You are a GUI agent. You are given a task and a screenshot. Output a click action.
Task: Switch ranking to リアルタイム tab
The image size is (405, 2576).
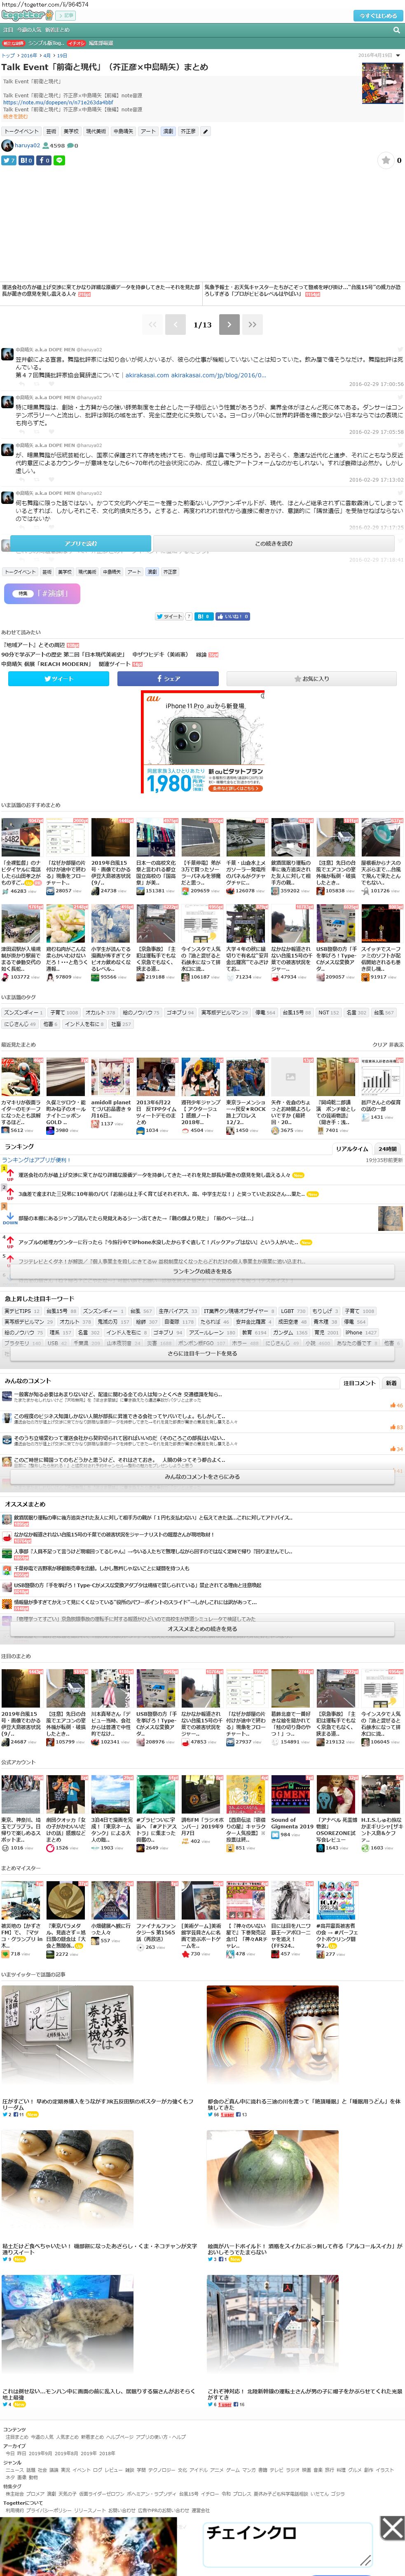351,1148
